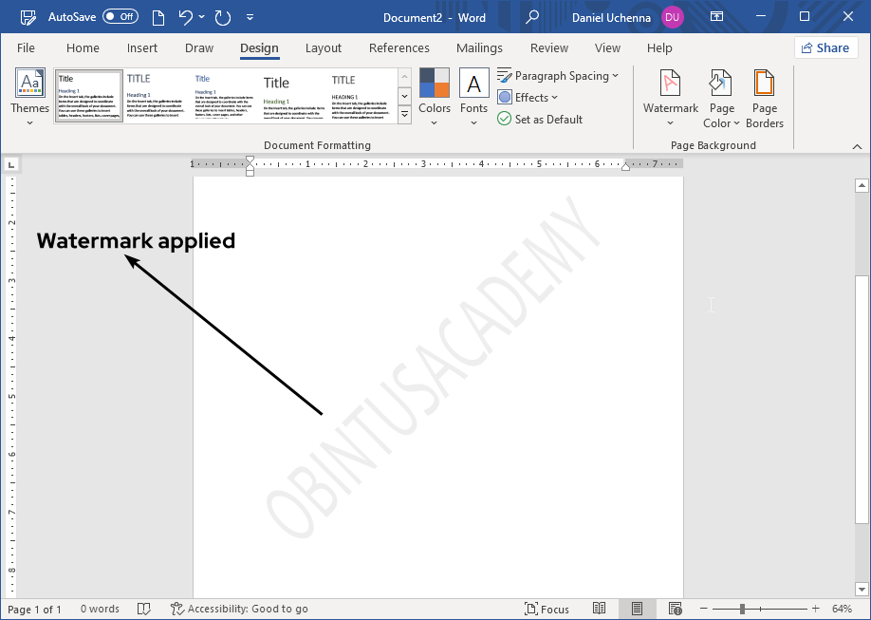Open the Mailings ribbon tab
This screenshot has width=871, height=620.
[x=479, y=47]
